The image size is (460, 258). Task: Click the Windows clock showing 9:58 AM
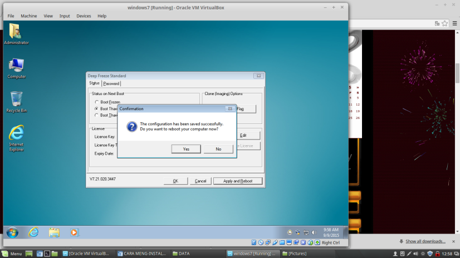(x=331, y=232)
